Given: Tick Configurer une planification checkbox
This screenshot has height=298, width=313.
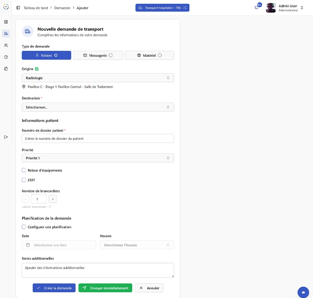Looking at the screenshot, I should pos(24,227).
